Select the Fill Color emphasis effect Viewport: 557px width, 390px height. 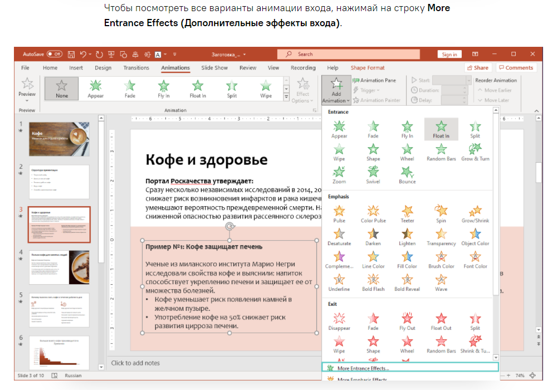pos(407,259)
